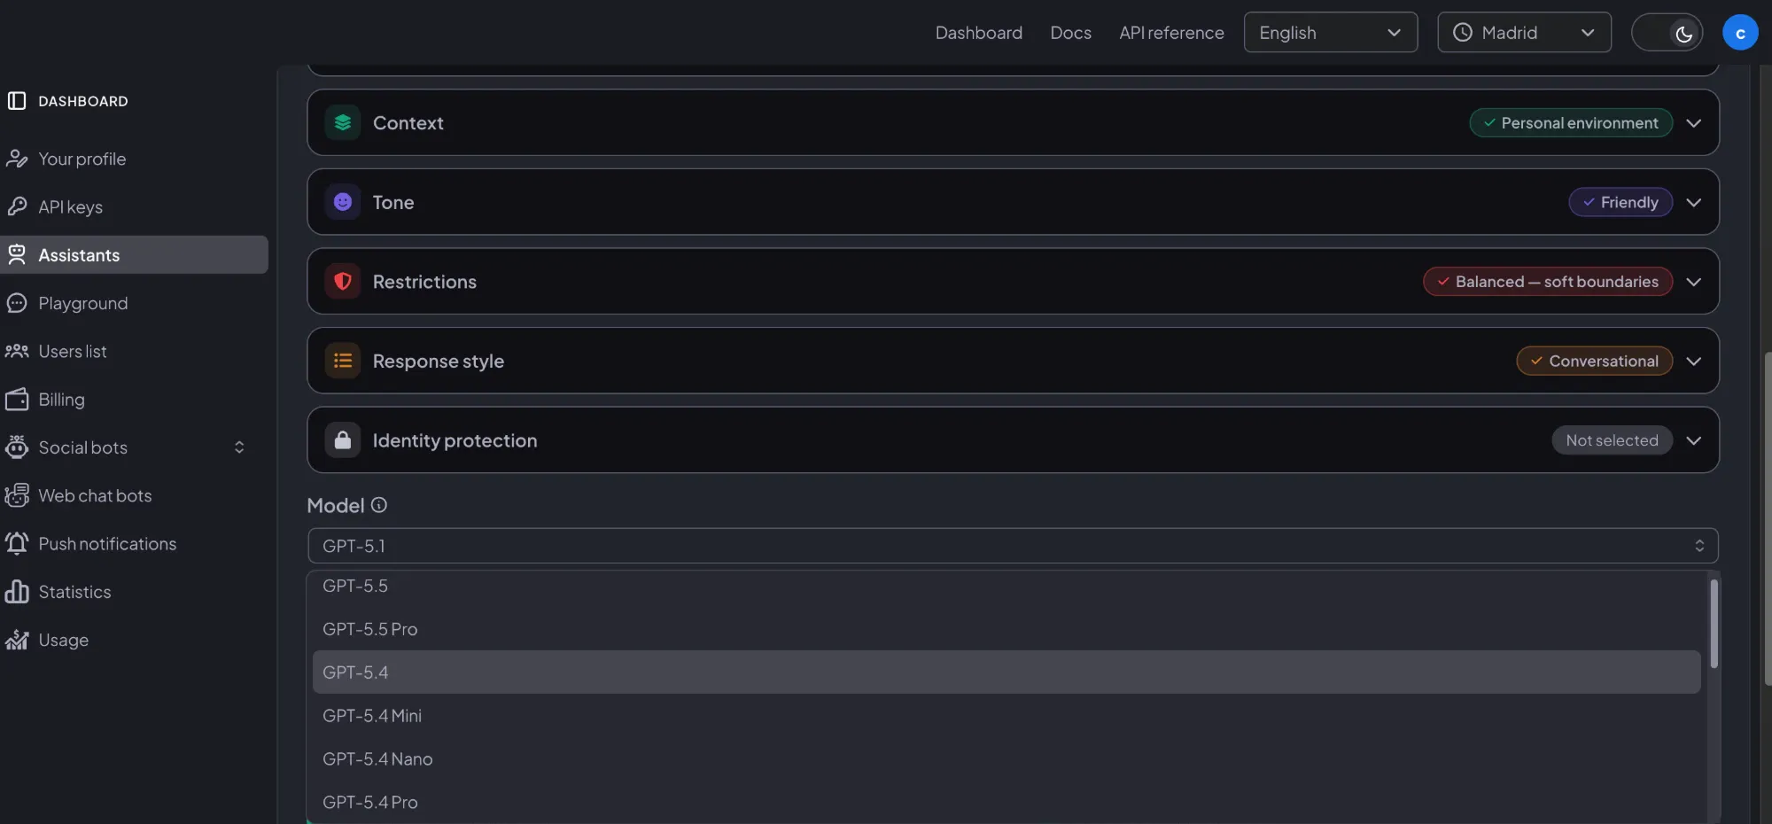
Task: Expand the Identity protection section chevron
Action: click(x=1694, y=440)
